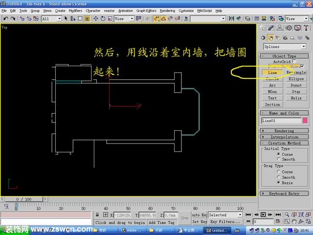Collapse the Object Type rollout
This screenshot has width=313, height=235.
(284, 56)
